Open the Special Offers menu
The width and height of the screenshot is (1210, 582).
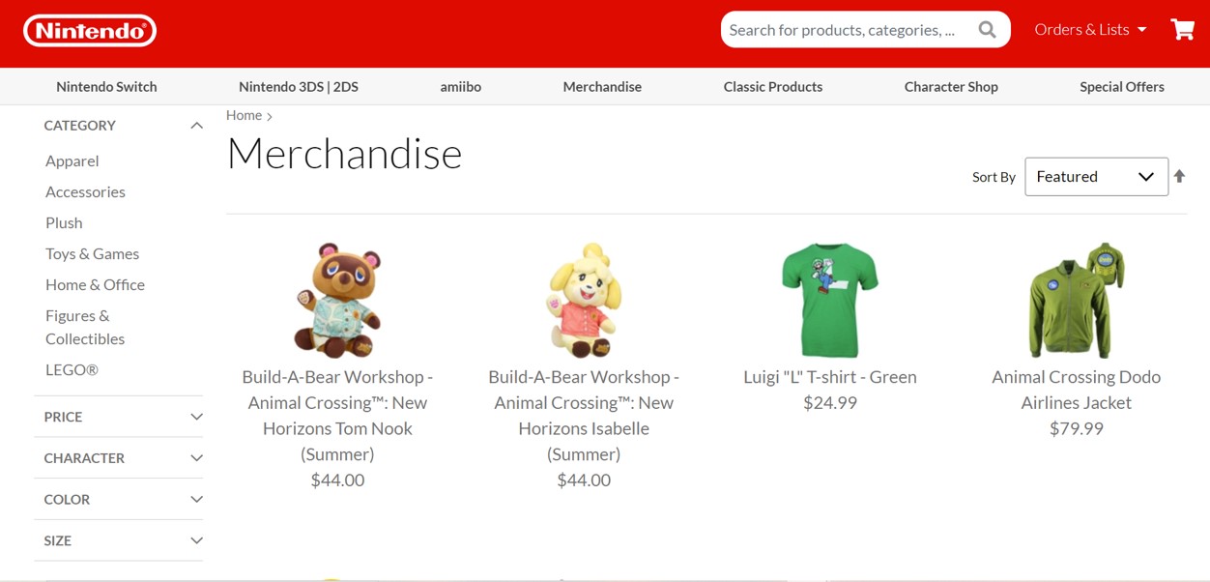click(x=1122, y=87)
